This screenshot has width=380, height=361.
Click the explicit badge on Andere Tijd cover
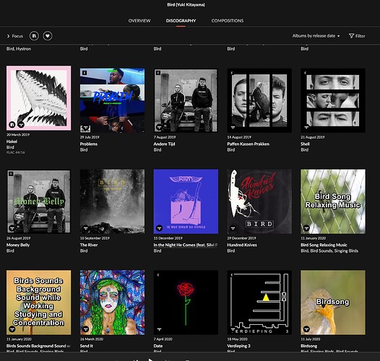pyautogui.click(x=158, y=73)
